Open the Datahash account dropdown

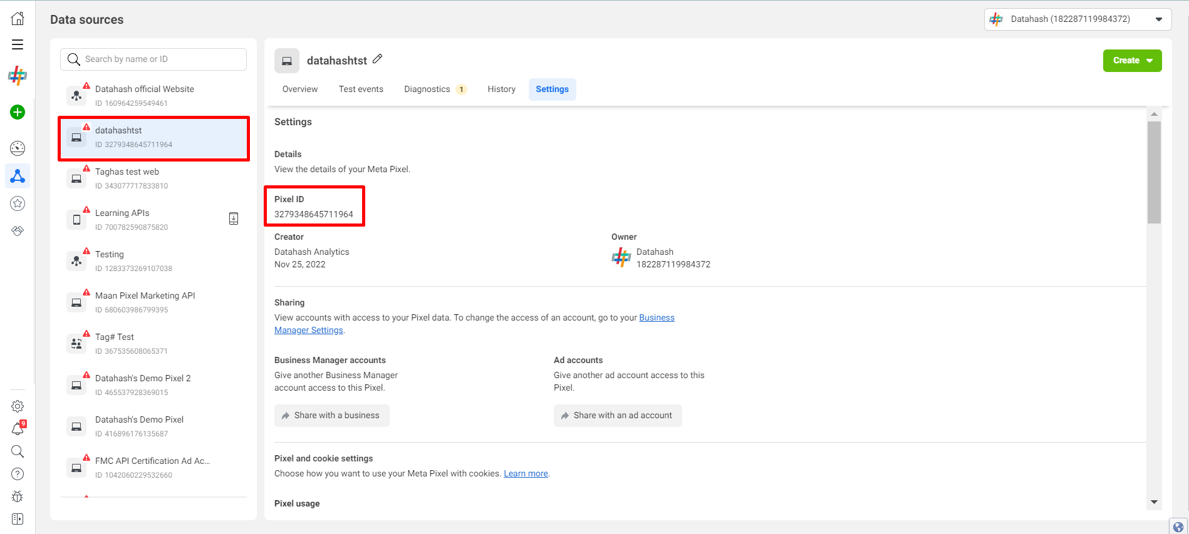[x=1077, y=19]
